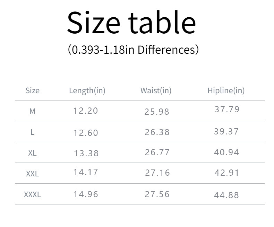Click the 'XL' size row label

tap(32, 153)
